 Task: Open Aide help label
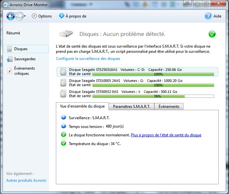(217, 16)
